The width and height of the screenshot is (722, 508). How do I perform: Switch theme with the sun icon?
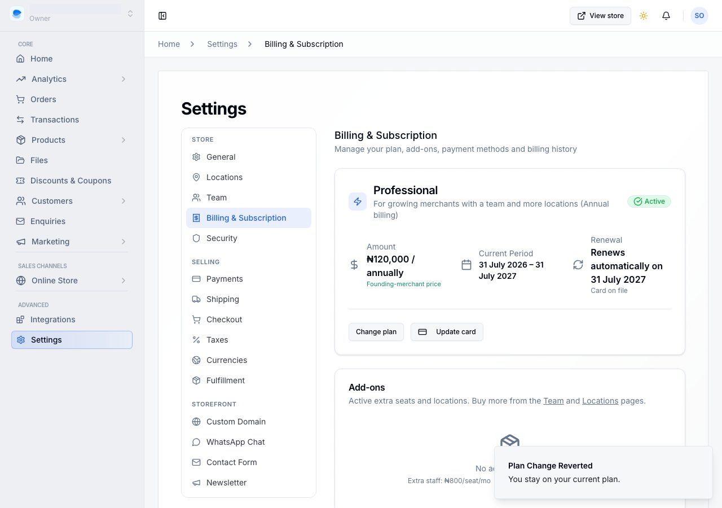pos(644,16)
